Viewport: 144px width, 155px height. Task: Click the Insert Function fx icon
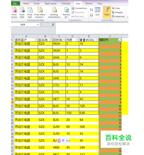pos(53,24)
